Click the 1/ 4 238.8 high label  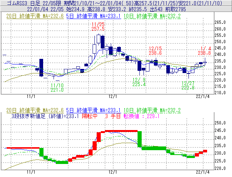pyautogui.click(x=204, y=51)
